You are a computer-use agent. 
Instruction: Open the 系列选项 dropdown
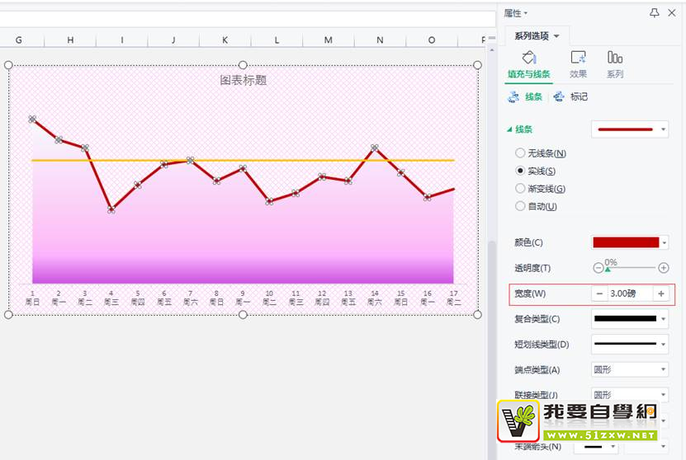[537, 36]
